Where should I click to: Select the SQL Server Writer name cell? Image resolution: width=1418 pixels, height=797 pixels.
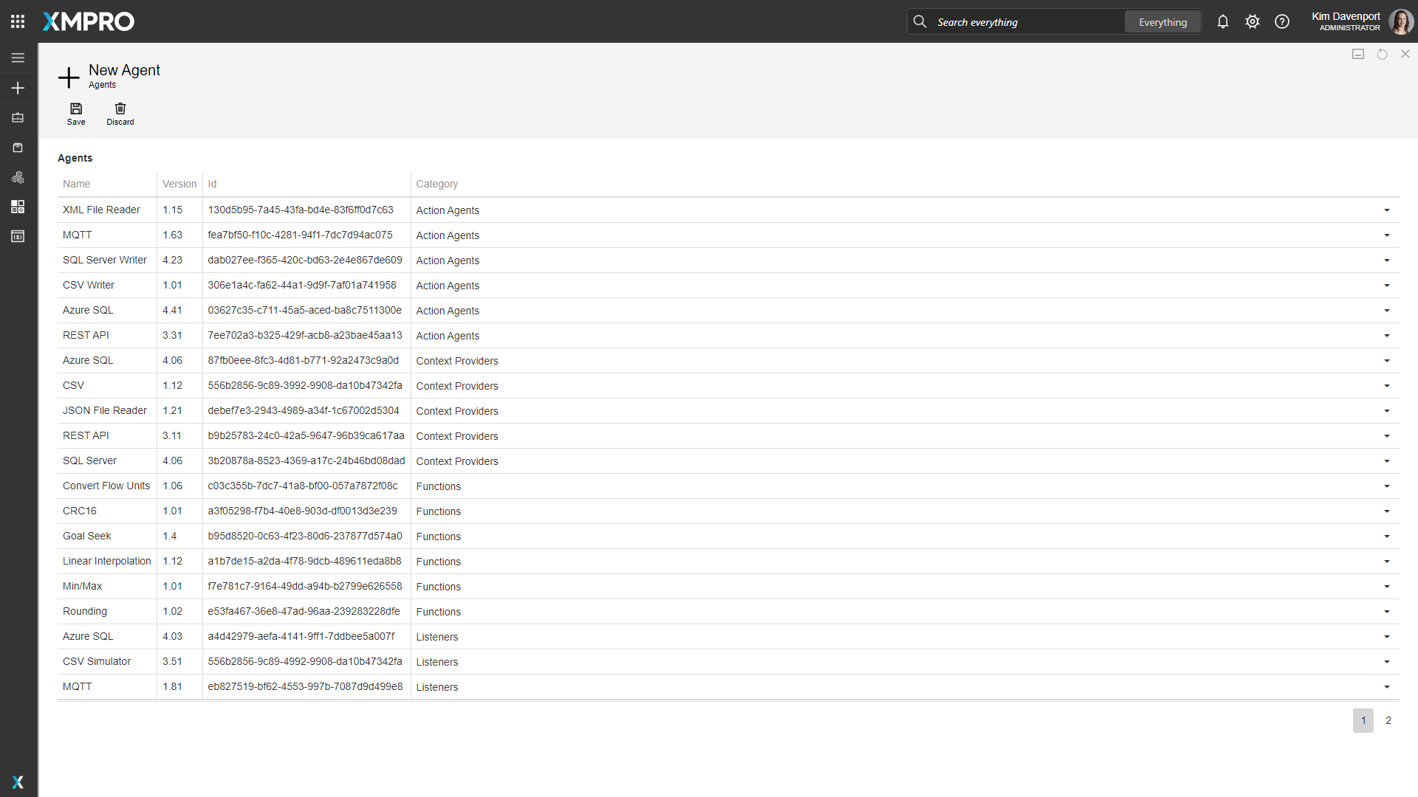tap(105, 260)
